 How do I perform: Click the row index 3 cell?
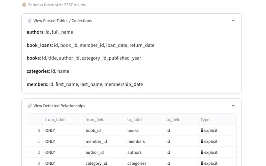[x=35, y=162]
